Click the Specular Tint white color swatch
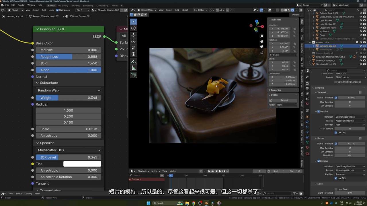The image size is (367, 206). 82,164
